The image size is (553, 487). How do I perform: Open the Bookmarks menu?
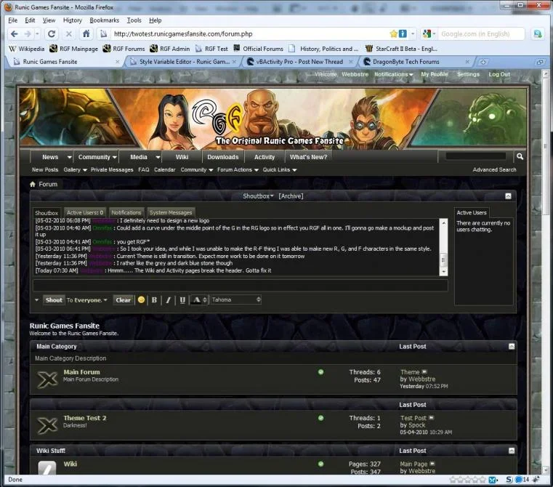[104, 20]
